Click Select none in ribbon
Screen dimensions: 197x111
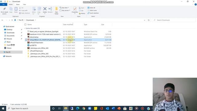point(92,10)
